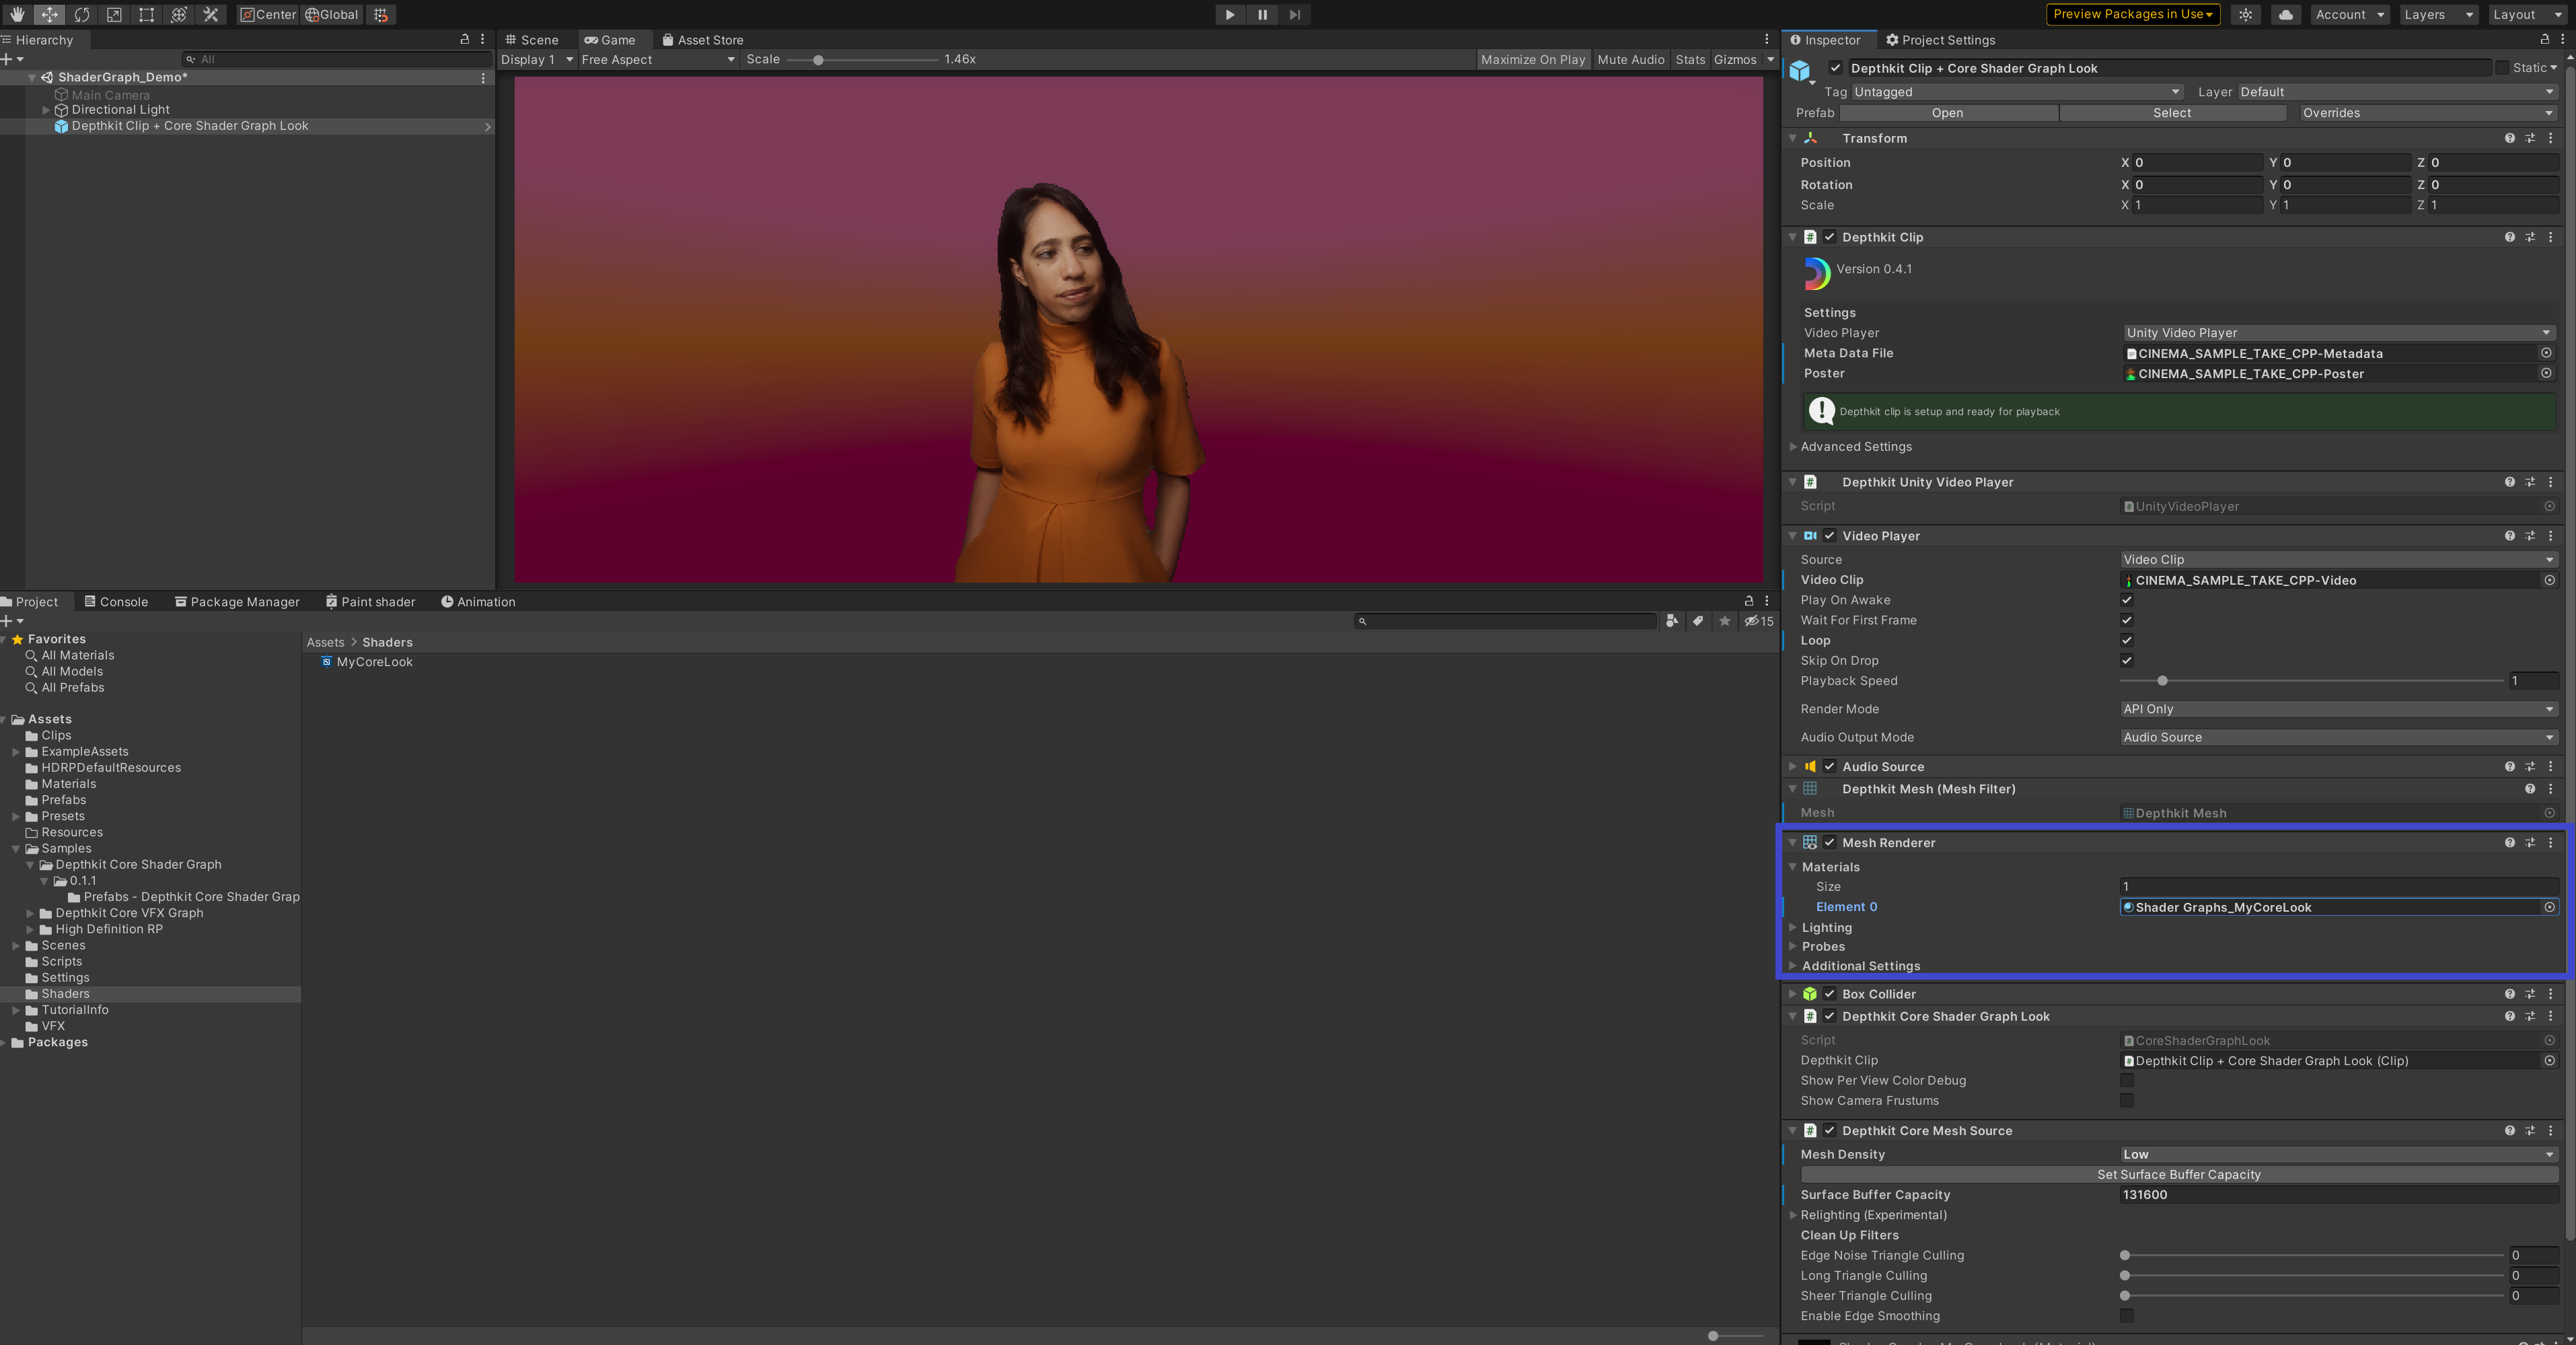
Task: Click Set Surface Buffer Capacity button
Action: point(2178,1174)
